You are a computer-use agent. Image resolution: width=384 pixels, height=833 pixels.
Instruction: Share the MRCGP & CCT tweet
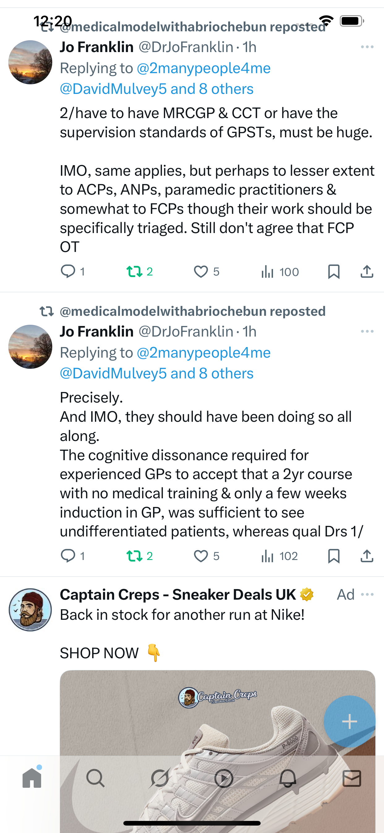367,271
